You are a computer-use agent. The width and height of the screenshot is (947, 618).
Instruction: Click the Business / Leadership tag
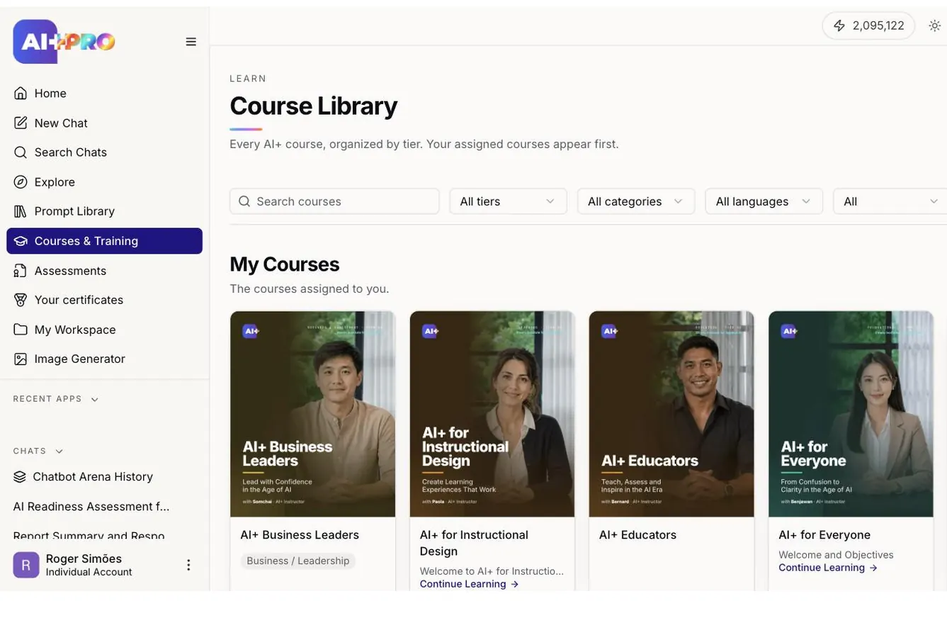[298, 561]
